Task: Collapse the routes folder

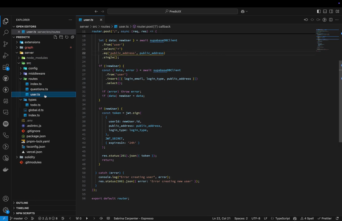Action: coord(44,79)
